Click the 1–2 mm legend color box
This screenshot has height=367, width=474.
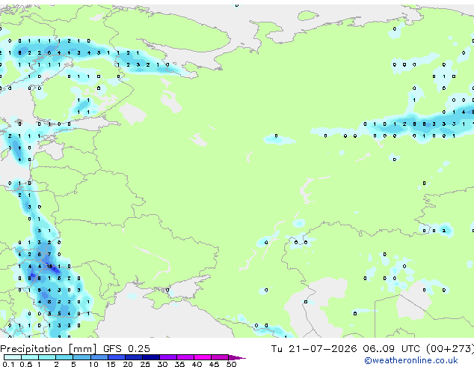pyautogui.click(x=47, y=357)
